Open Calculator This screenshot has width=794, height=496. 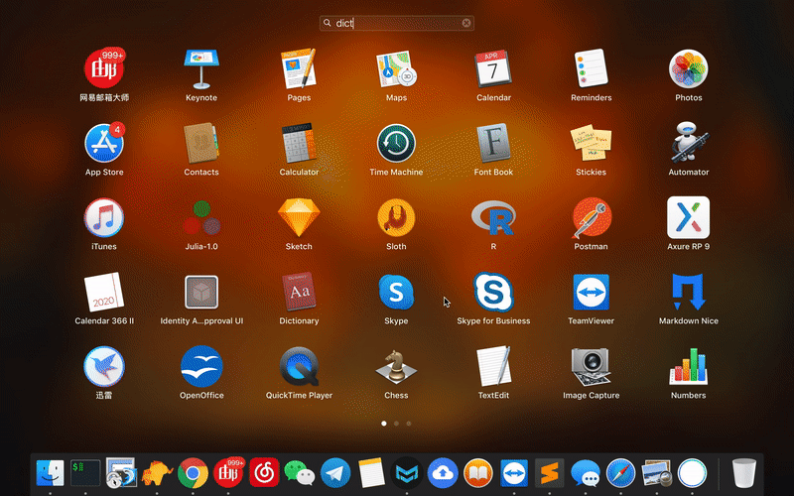tap(299, 143)
